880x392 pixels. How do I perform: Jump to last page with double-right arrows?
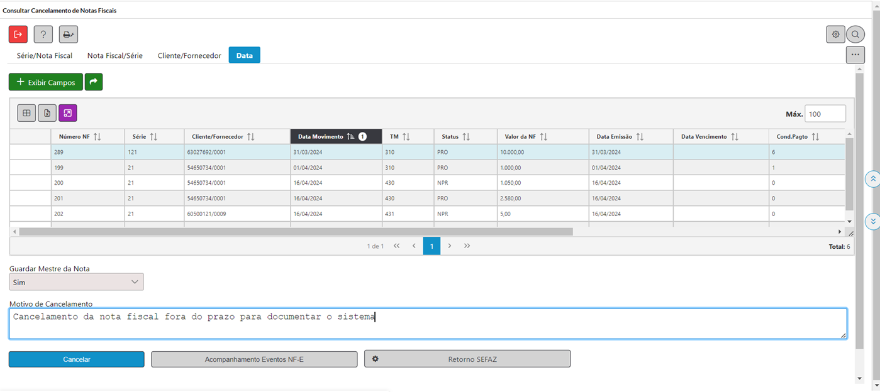point(467,246)
